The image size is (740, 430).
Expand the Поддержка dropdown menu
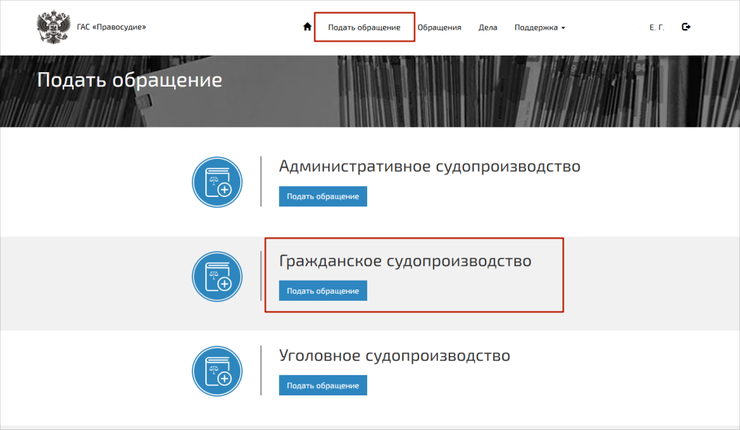pos(539,27)
